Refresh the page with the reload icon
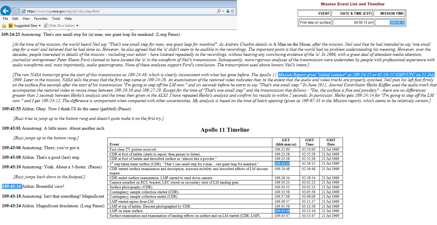The image size is (437, 225). (x=232, y=11)
